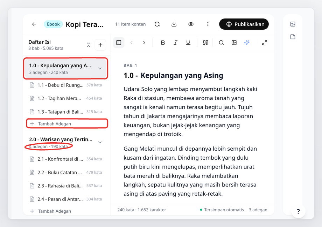Screen dimensions: 322x227
Task: Click paragraph starting Gang Melati muncul
Action: click(x=190, y=171)
